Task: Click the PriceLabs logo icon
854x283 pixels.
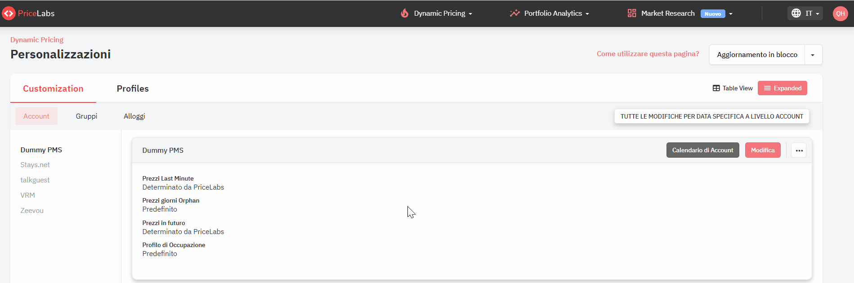Action: point(9,13)
